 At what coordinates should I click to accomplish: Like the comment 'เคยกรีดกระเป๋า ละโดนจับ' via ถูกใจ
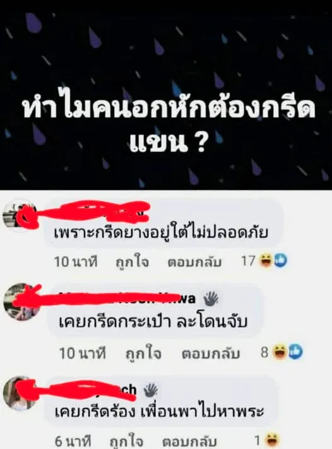pos(143,354)
